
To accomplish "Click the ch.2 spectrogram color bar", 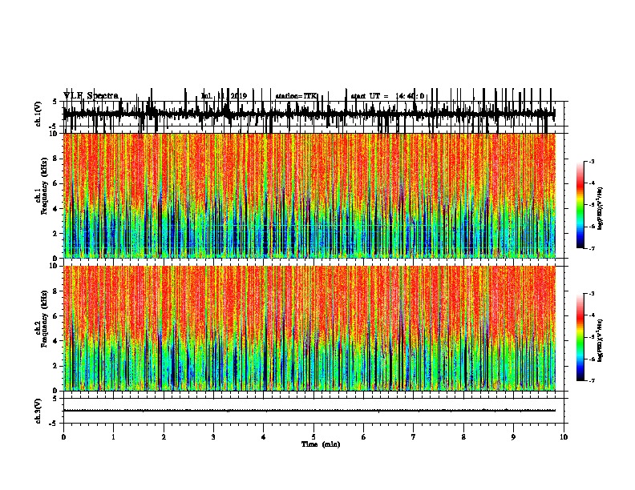I will tap(580, 337).
